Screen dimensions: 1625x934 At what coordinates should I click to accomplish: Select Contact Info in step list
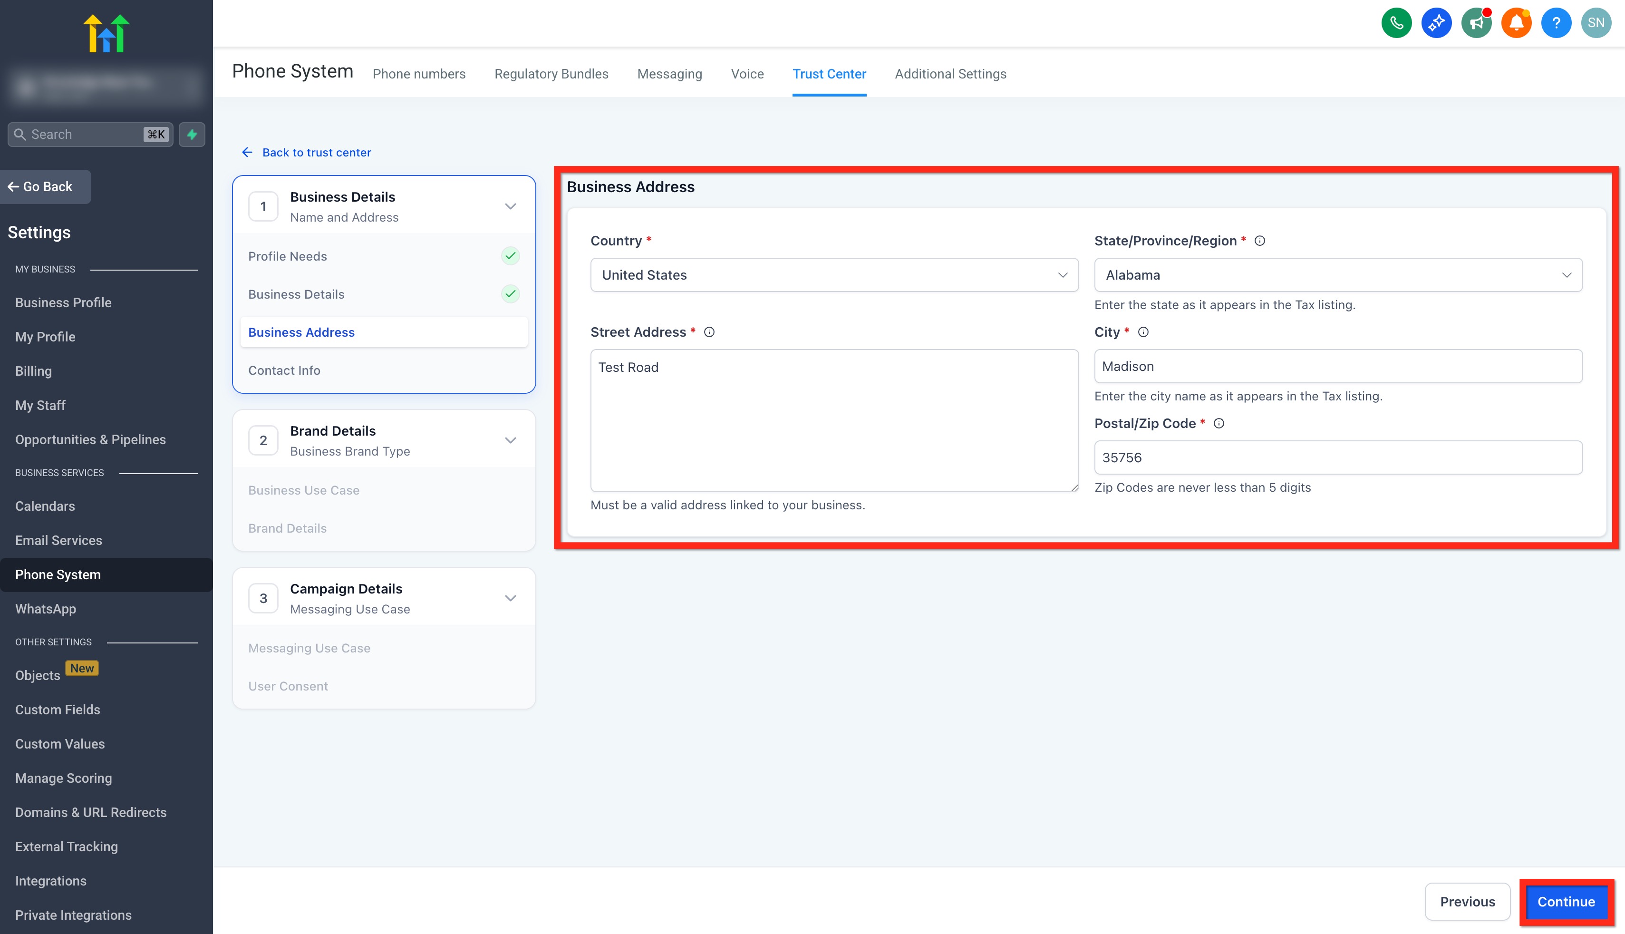tap(284, 371)
